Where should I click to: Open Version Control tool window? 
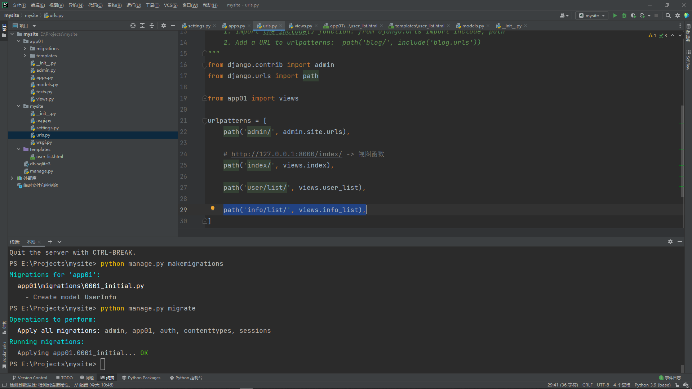(30, 378)
